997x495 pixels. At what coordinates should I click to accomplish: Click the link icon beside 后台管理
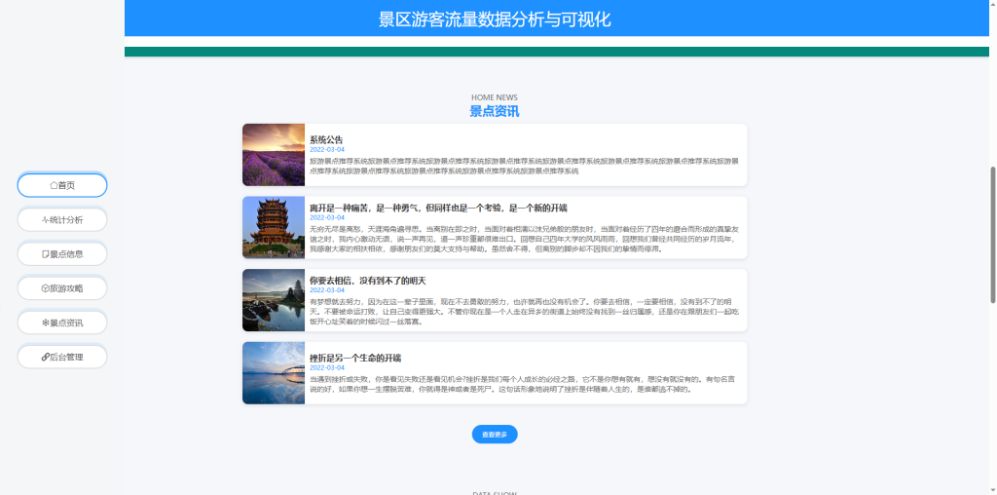tap(45, 357)
